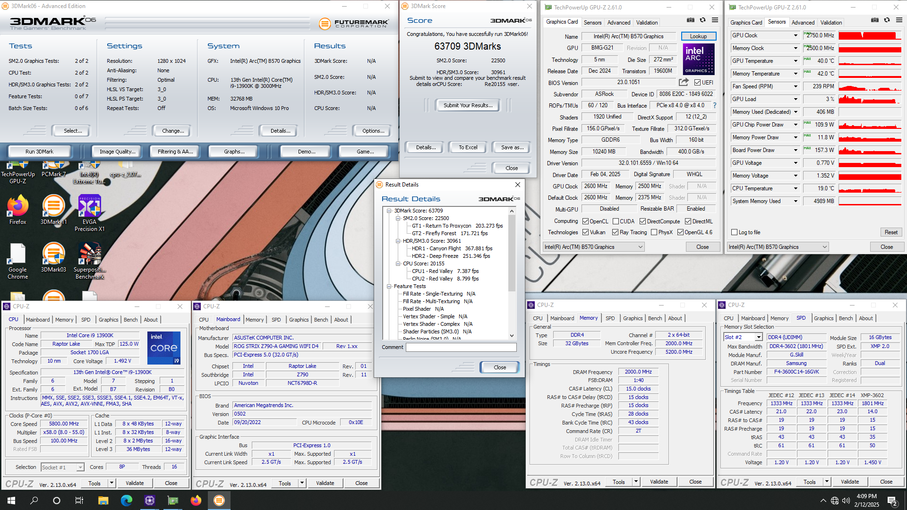The image size is (907, 510).
Task: Toggle the CUDA checkbox
Action: 616,221
